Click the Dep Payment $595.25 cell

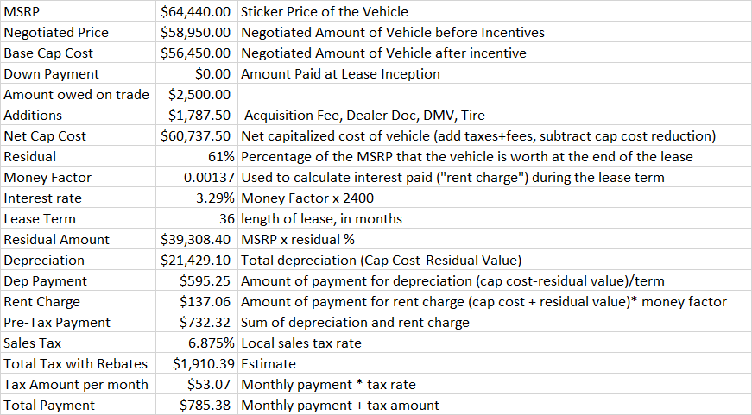tap(197, 280)
